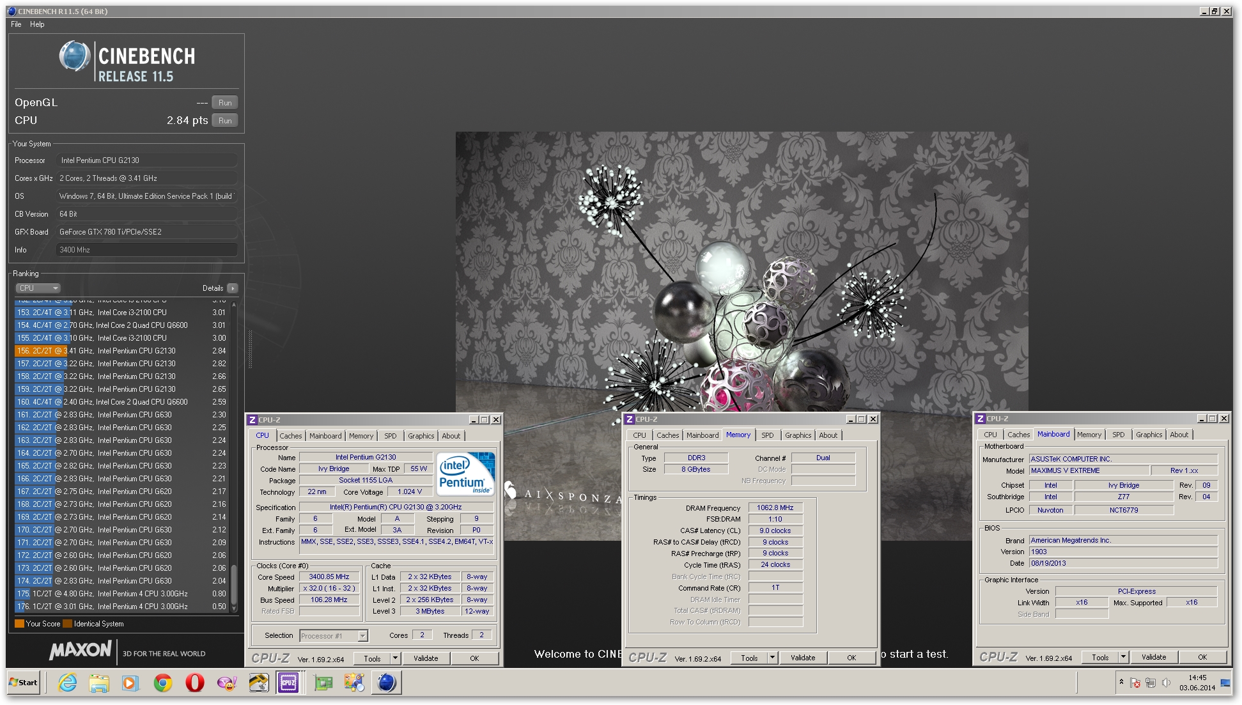Select ranking row 175 Pentium 4 at 4.80 GHz
The image size is (1242, 705).
click(x=121, y=594)
